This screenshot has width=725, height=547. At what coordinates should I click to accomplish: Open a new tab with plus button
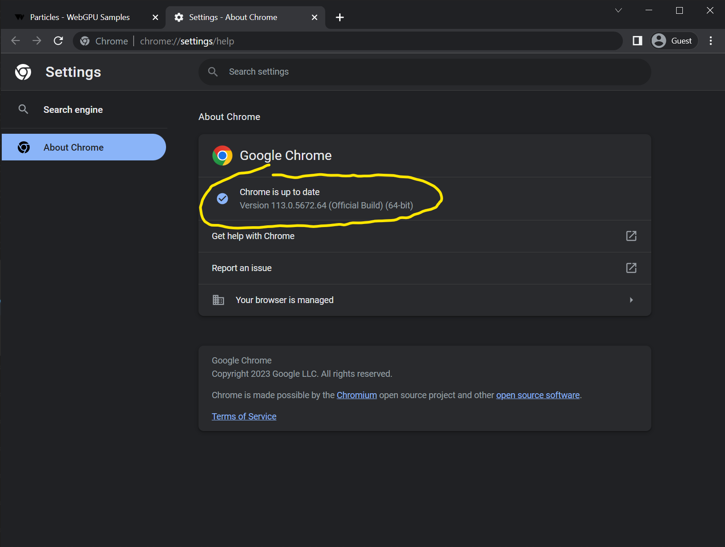(340, 17)
